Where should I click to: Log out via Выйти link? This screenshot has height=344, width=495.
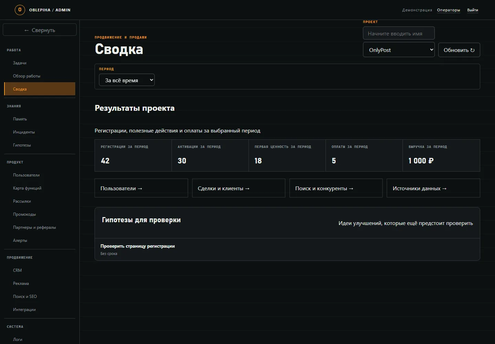(473, 10)
